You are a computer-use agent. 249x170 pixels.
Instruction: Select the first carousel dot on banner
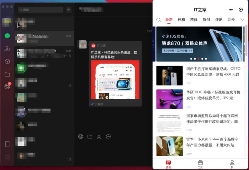tap(191, 59)
